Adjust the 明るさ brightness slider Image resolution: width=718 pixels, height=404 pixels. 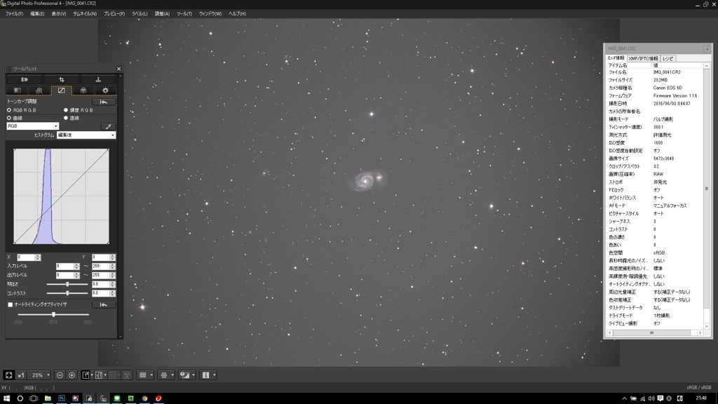pyautogui.click(x=67, y=284)
